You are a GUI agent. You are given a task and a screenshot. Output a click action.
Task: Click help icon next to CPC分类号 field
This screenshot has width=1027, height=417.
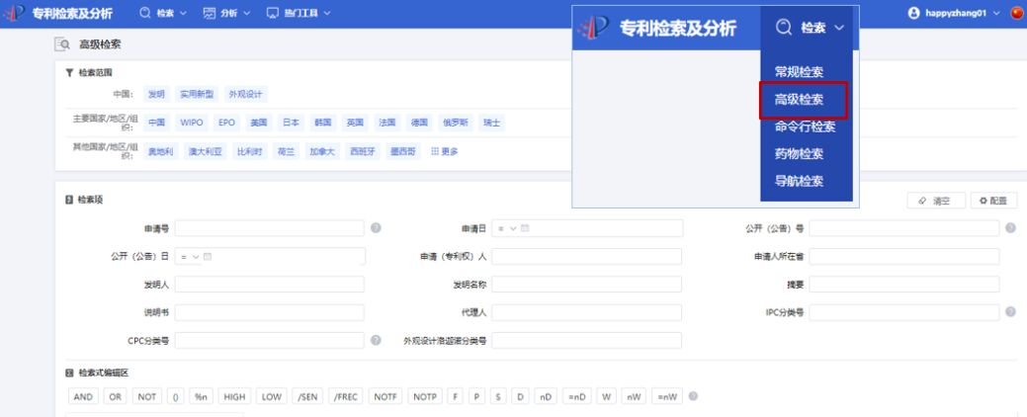pyautogui.click(x=376, y=340)
